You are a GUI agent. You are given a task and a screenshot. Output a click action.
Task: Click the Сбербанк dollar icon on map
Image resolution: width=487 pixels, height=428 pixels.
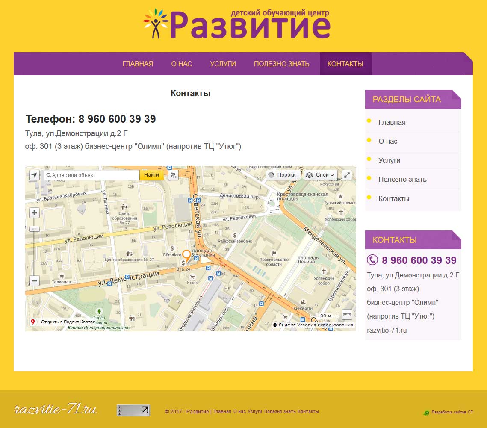click(x=172, y=248)
